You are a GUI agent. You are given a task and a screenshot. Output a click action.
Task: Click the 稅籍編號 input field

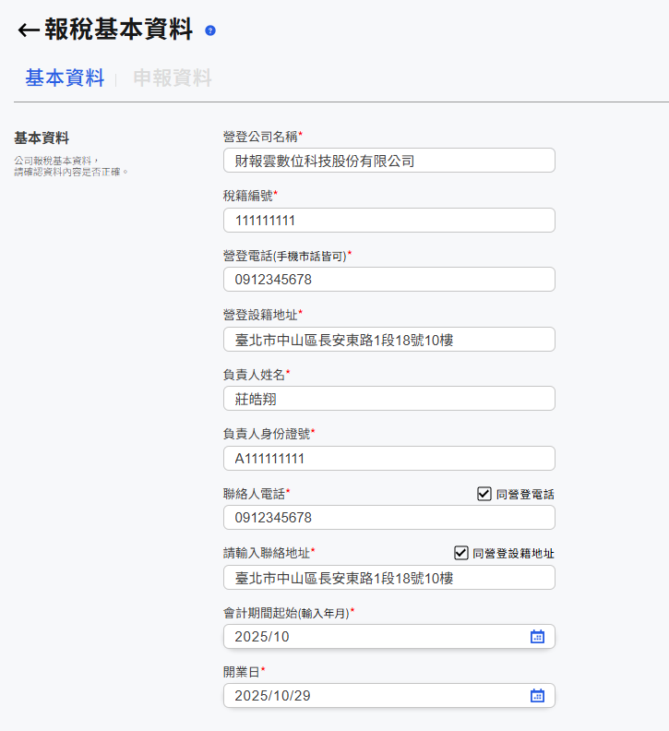388,221
